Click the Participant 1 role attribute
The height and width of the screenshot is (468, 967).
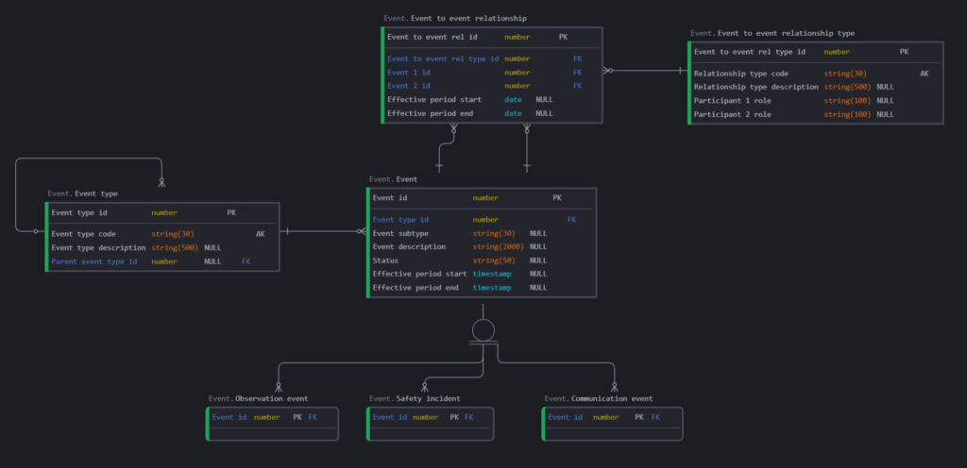pyautogui.click(x=733, y=101)
